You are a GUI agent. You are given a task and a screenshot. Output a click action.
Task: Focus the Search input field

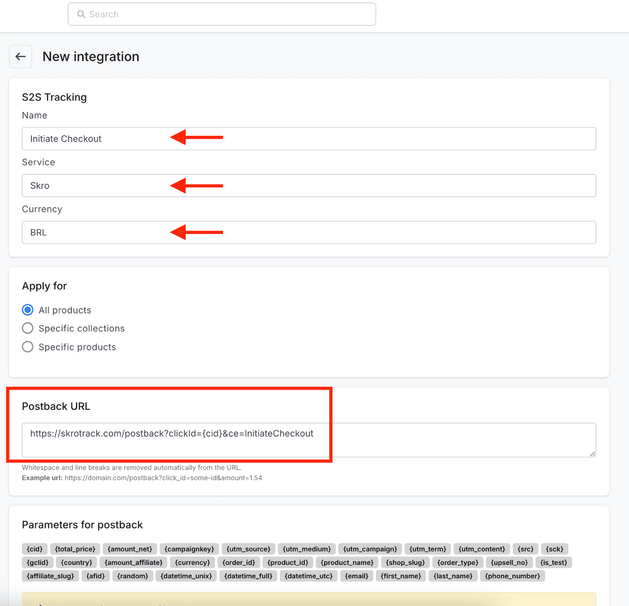click(x=222, y=14)
